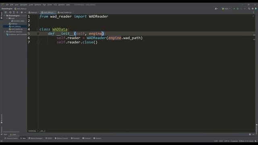Click WADData in editor breadcrumbs
Image resolution: width=258 pixels, height=145 pixels.
[x=32, y=131]
